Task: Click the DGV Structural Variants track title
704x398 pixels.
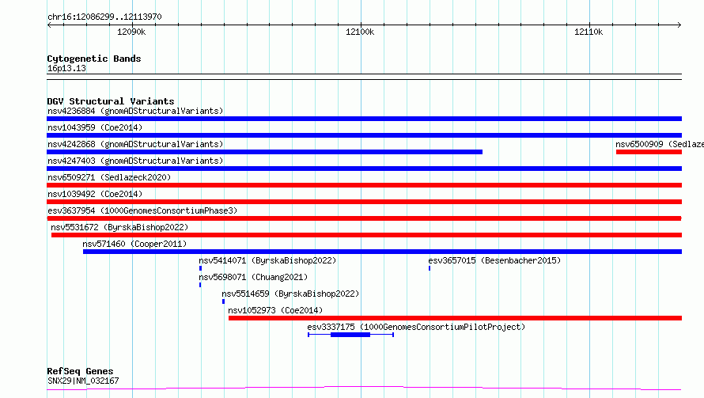Action: point(111,101)
